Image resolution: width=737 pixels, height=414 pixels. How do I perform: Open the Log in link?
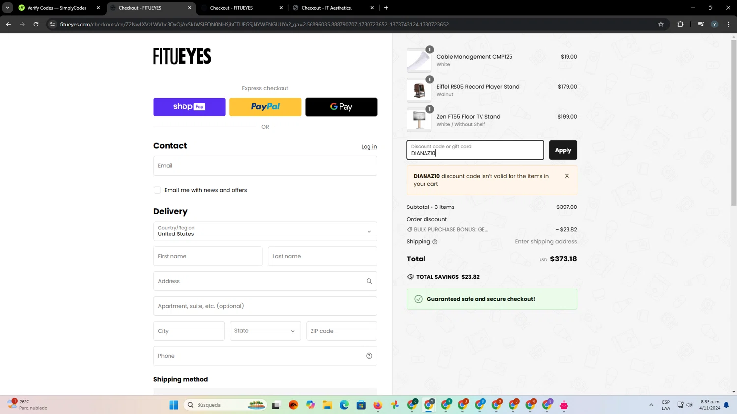click(x=369, y=147)
